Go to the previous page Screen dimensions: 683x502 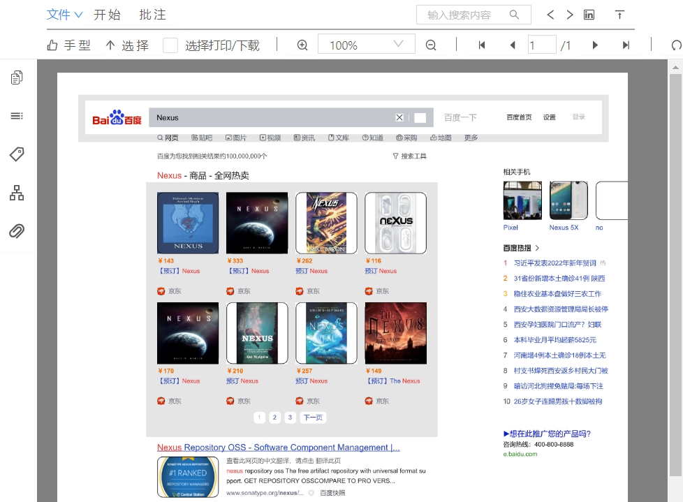point(513,45)
